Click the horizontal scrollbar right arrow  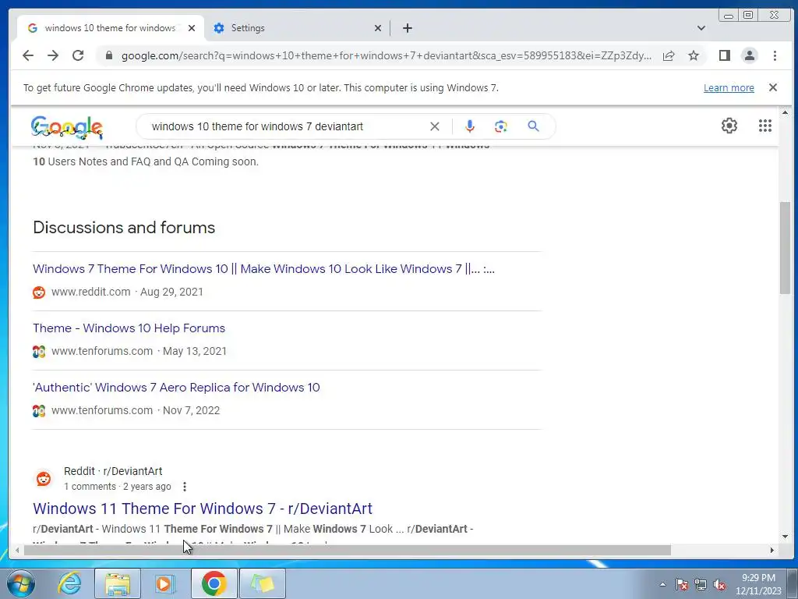click(x=772, y=550)
